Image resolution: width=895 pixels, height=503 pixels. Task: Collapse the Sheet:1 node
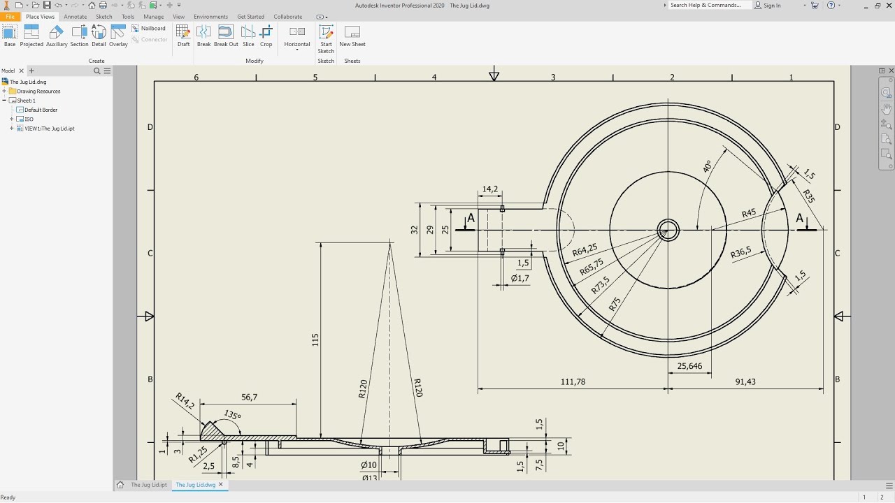[x=4, y=101]
